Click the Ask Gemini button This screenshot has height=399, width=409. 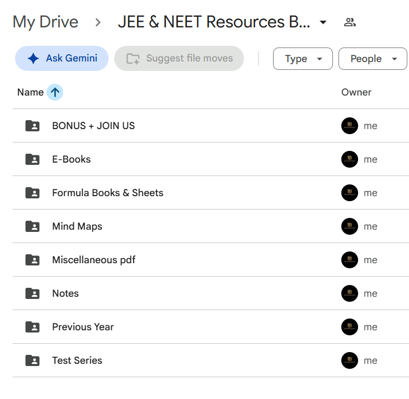tap(62, 58)
